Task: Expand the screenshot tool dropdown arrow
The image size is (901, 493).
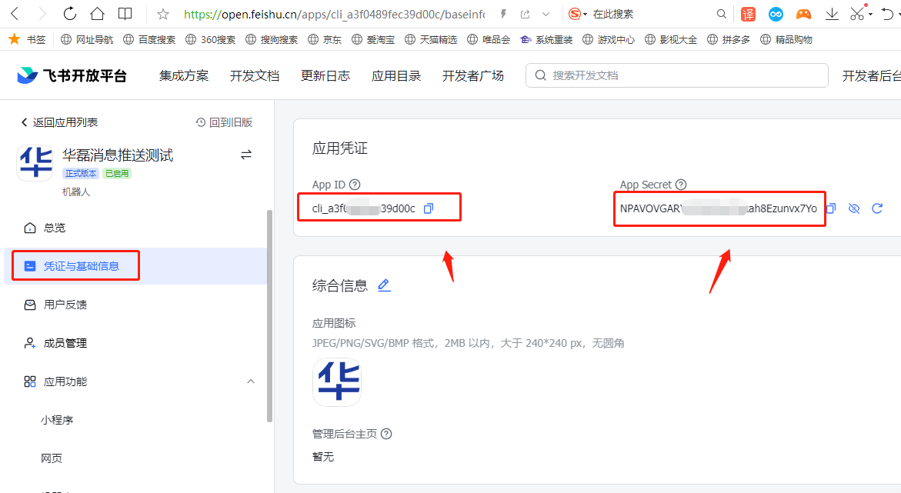Action: 870,15
